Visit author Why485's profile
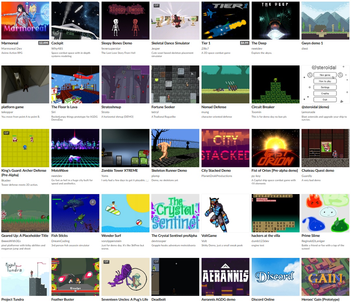Viewport: 351px width, 302px height. 57,48
